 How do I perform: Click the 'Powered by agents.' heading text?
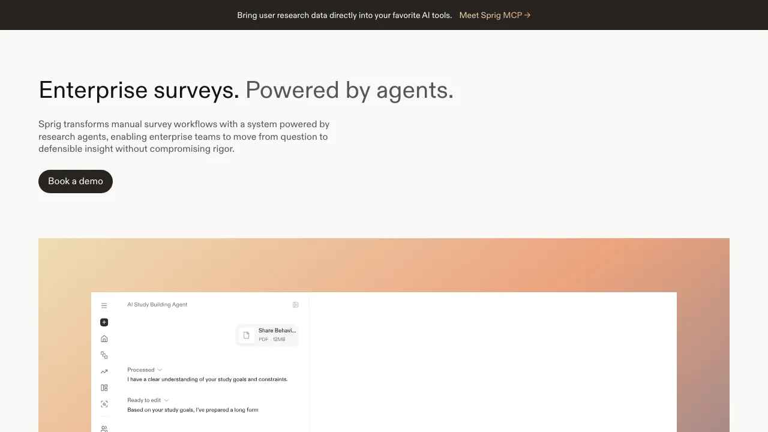349,90
